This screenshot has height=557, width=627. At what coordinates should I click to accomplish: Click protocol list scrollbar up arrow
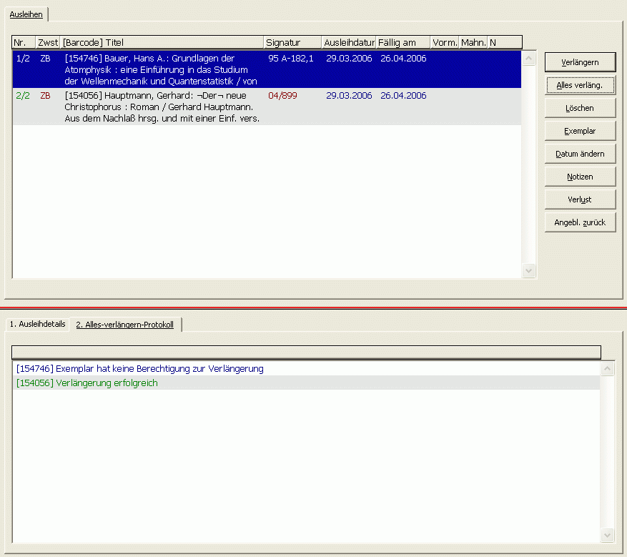(608, 368)
